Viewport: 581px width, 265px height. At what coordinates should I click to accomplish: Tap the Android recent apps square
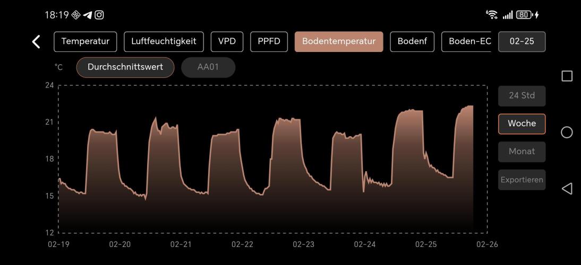567,76
